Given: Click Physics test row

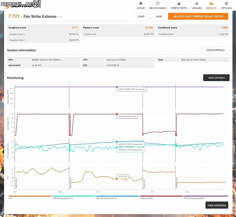Looking at the screenshot, I should coord(118,34).
